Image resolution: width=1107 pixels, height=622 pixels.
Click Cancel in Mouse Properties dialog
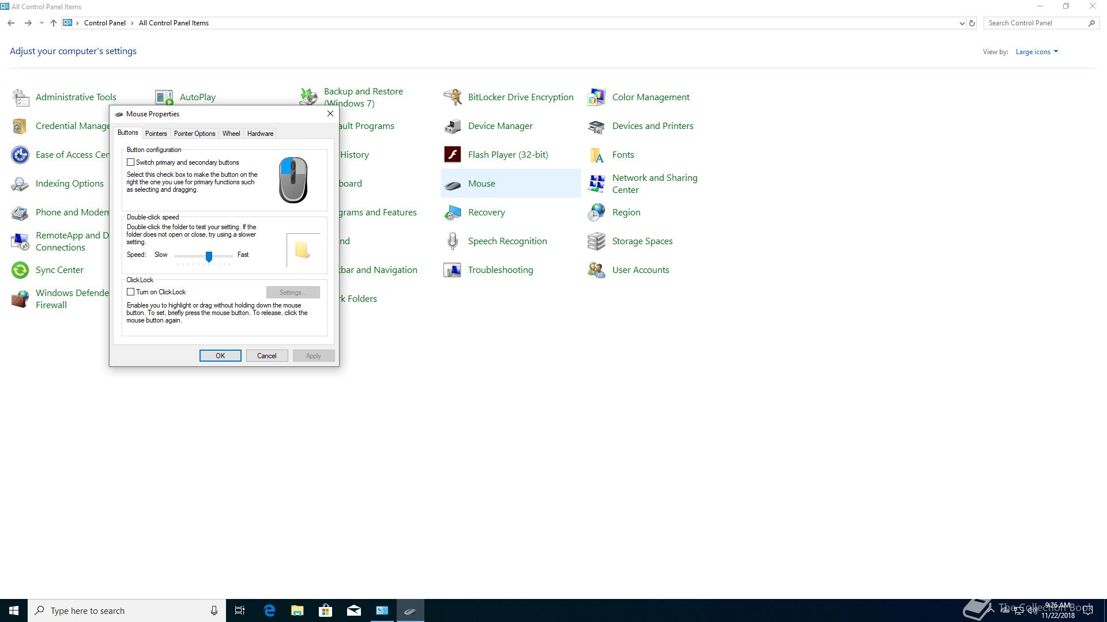(x=267, y=356)
